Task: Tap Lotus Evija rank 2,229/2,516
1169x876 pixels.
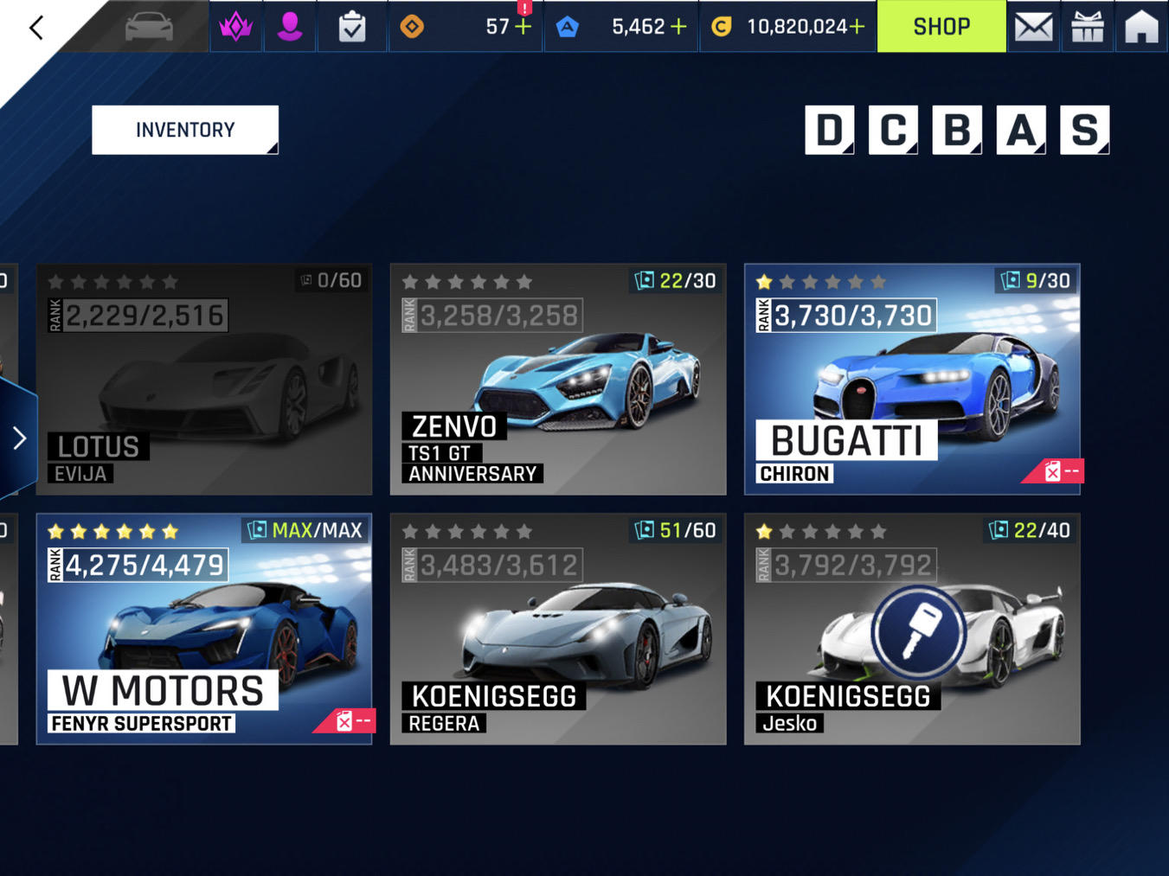Action: point(138,316)
